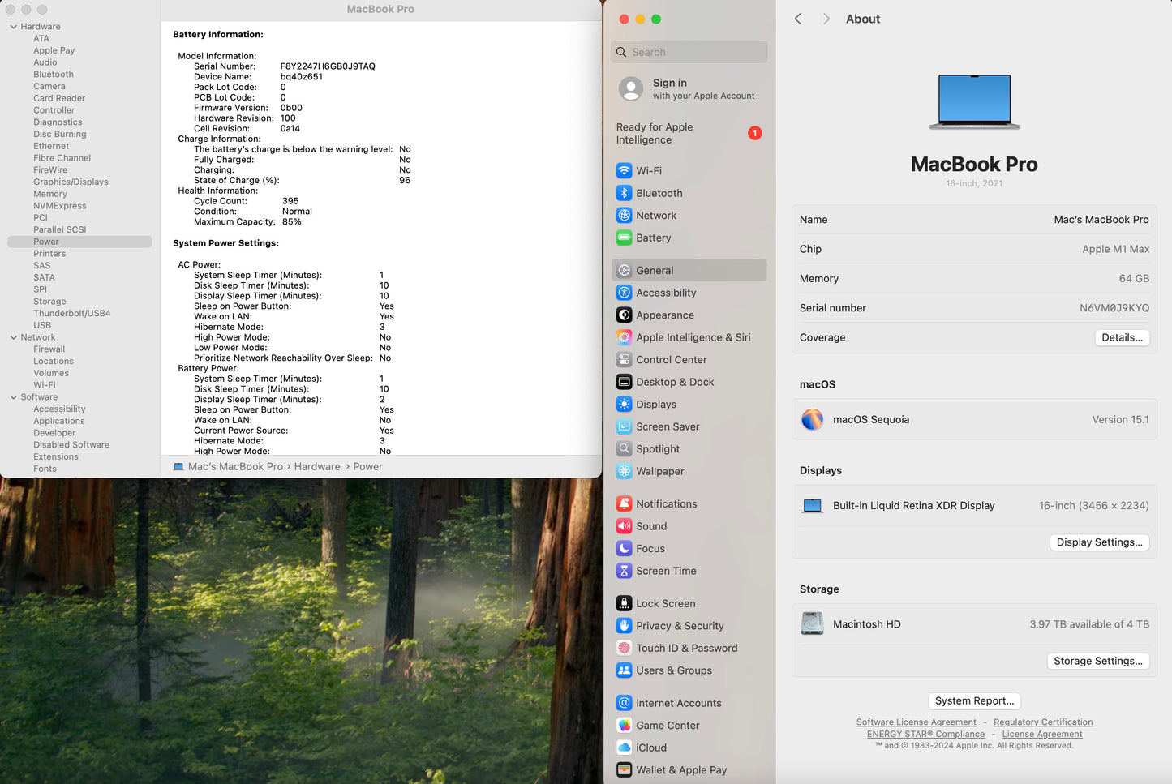
Task: Open Touch ID & Password settings icon
Action: pyautogui.click(x=624, y=648)
